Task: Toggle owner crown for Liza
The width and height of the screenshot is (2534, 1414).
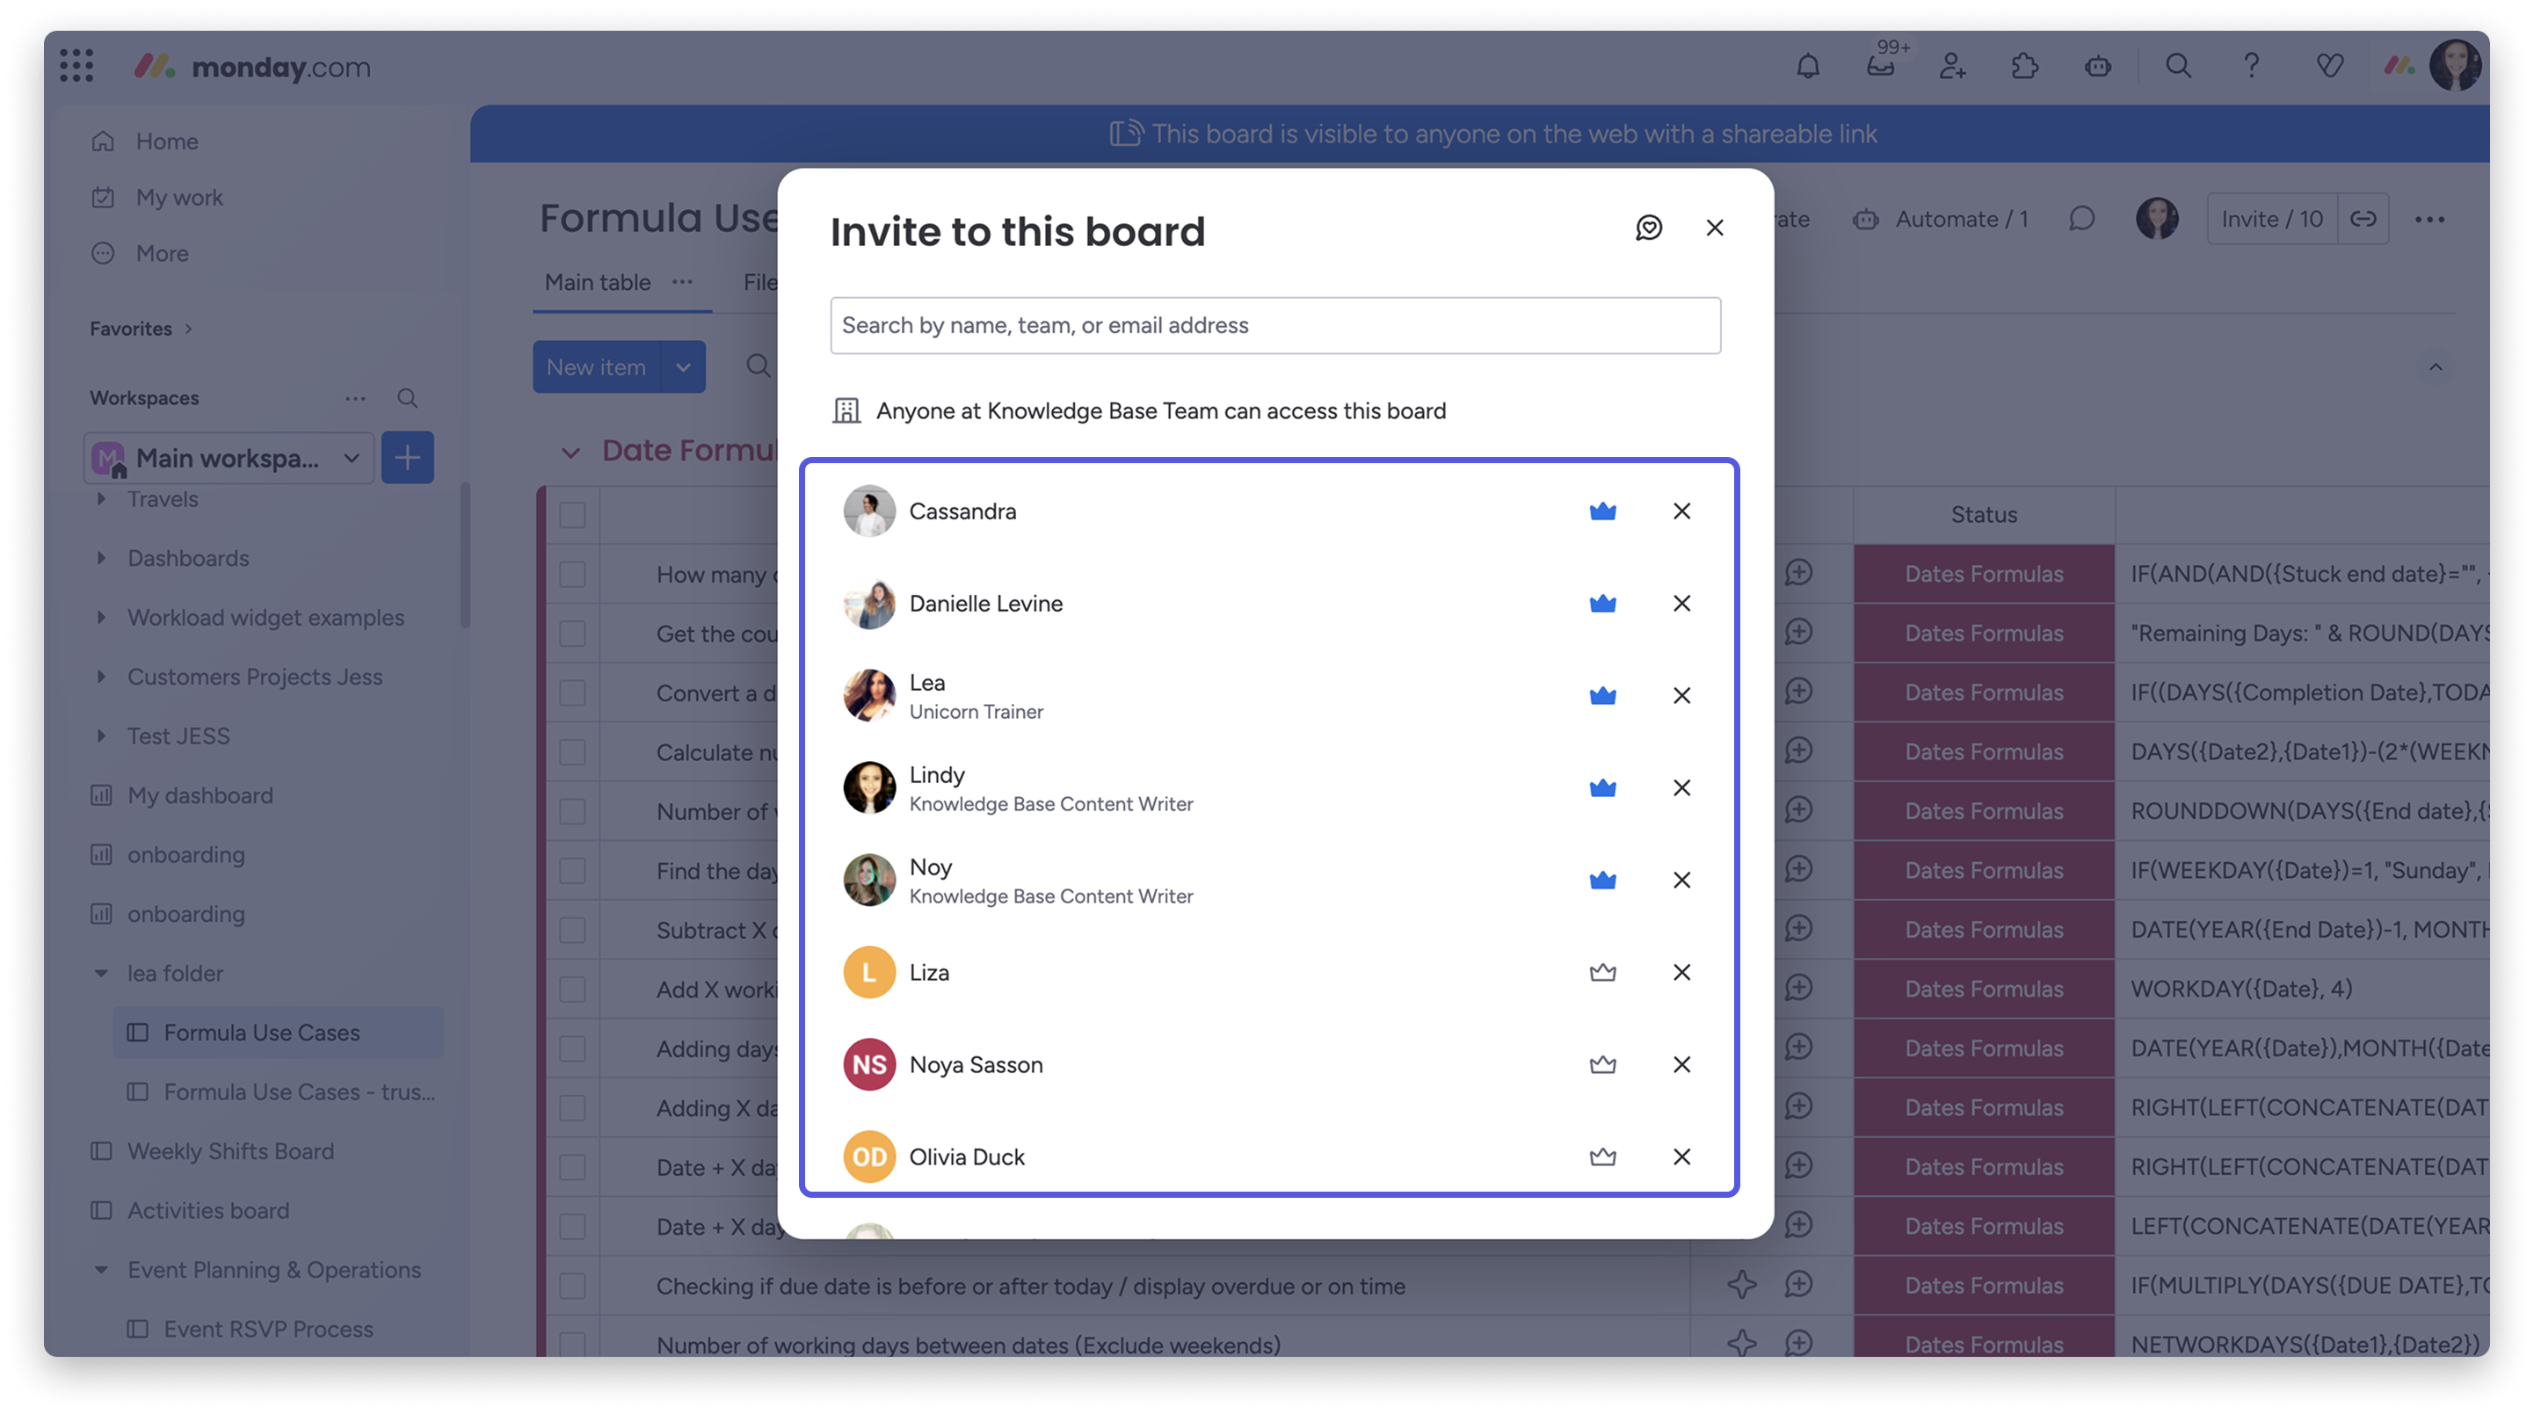Action: tap(1602, 973)
